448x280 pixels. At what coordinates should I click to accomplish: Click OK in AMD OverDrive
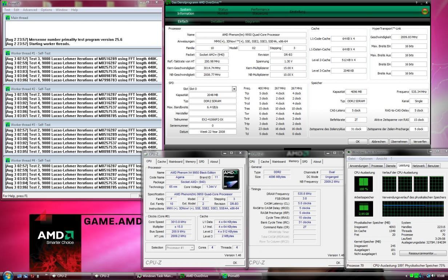click(358, 141)
